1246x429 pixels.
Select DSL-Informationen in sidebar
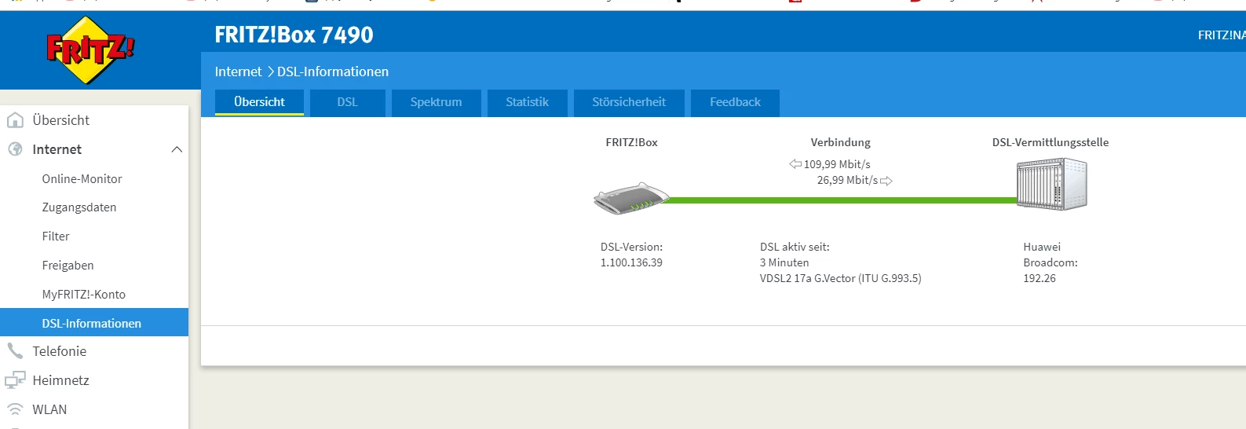[94, 322]
